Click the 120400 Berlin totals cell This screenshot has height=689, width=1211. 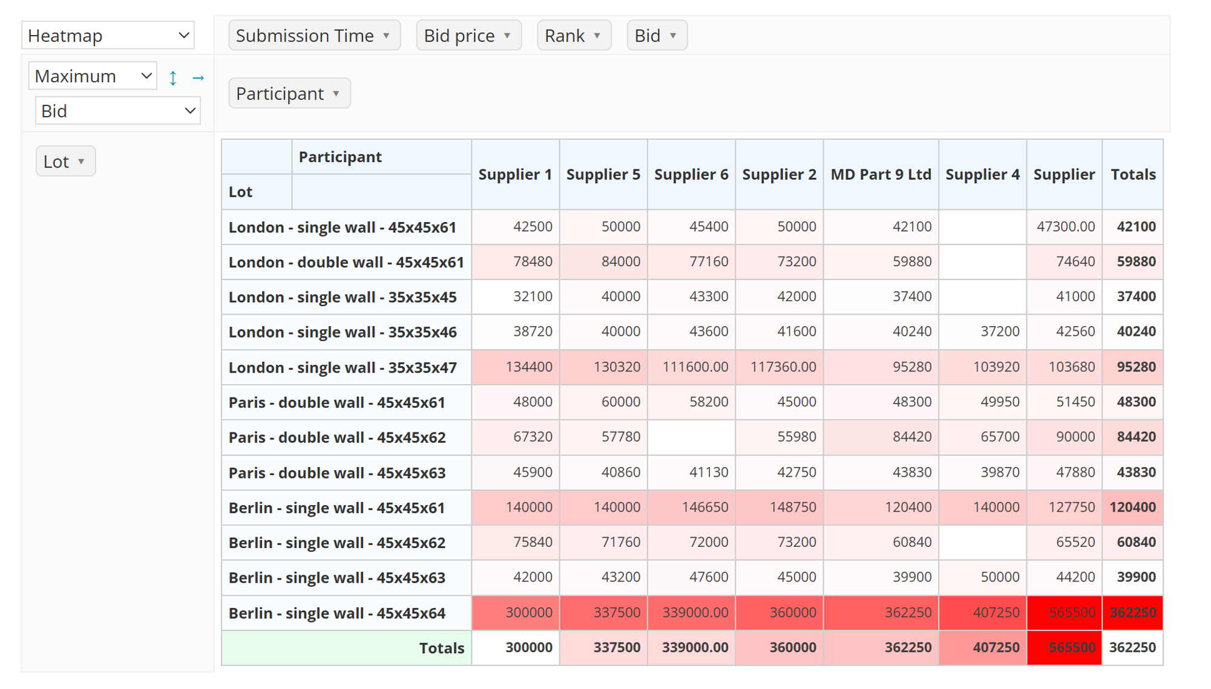[x=1132, y=508]
